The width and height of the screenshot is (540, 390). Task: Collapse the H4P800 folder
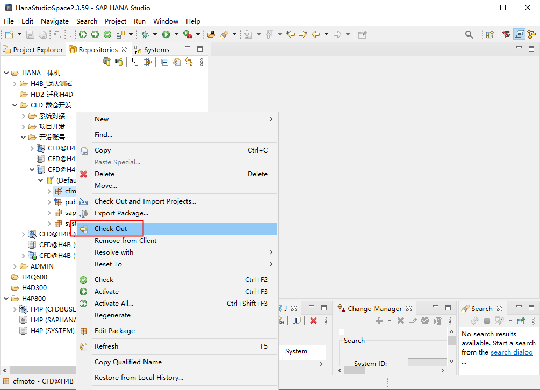tap(6, 299)
